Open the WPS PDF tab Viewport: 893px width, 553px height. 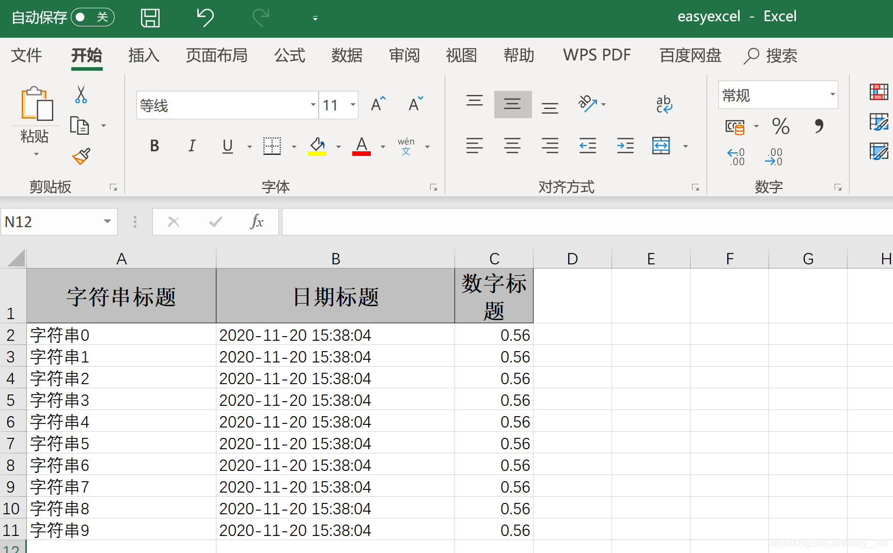(597, 55)
